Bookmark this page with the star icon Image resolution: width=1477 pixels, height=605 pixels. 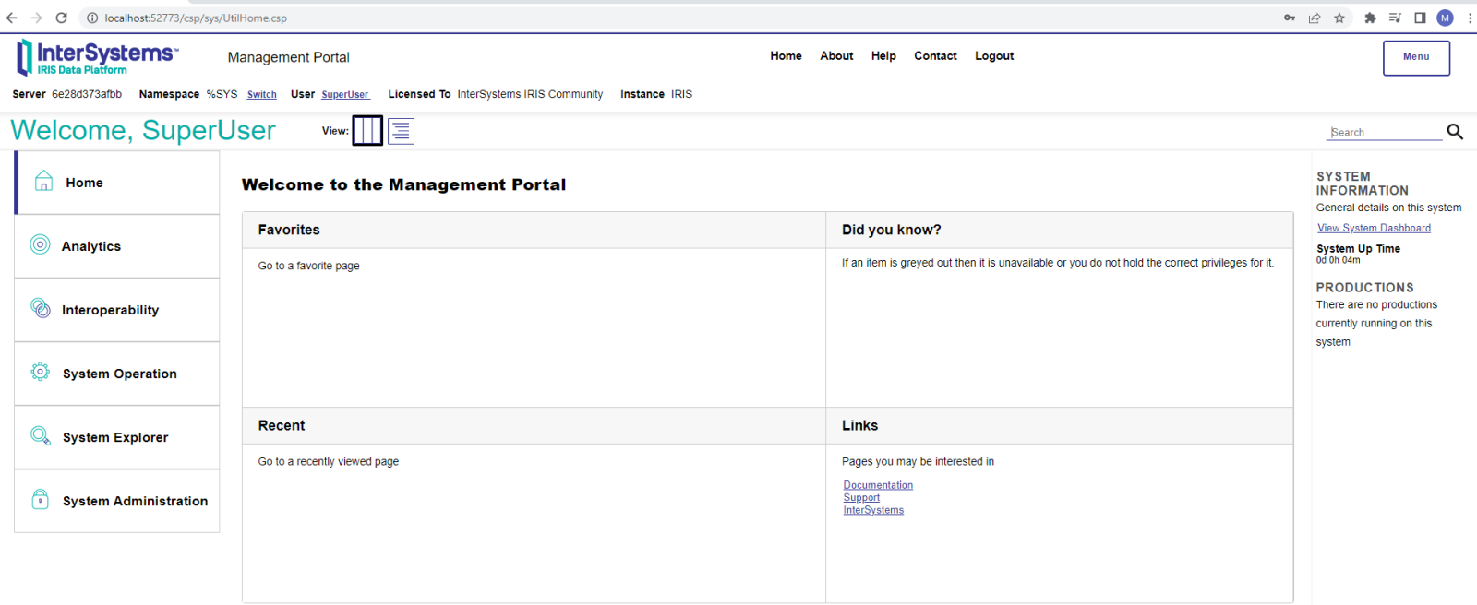click(x=1339, y=18)
